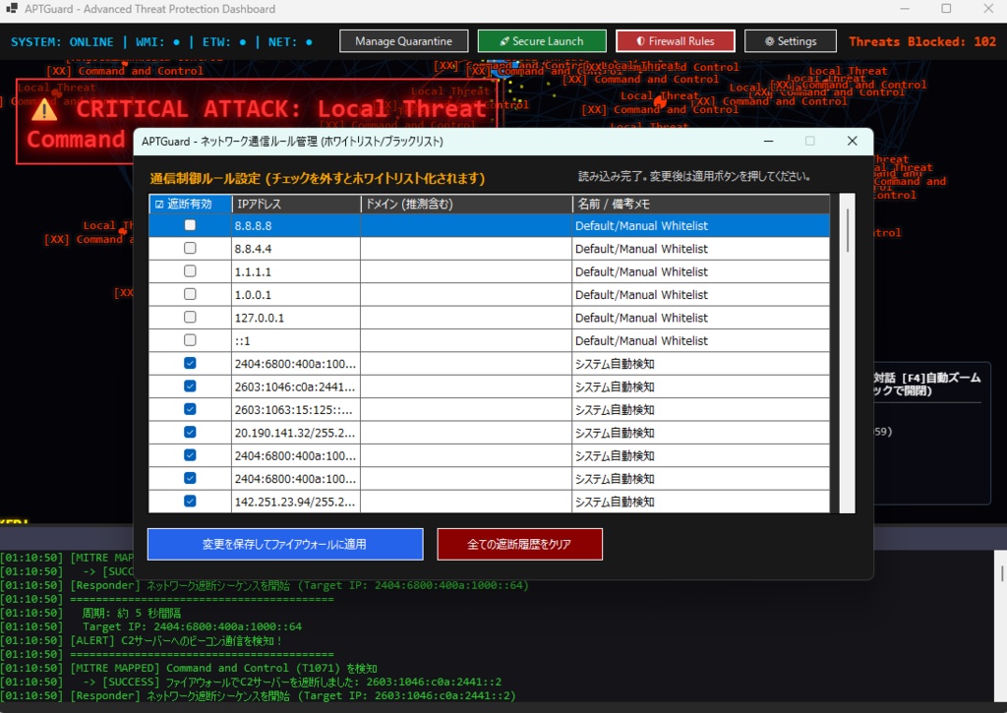
Task: Select the 1.1.1.1 IP address cell
Action: [296, 271]
